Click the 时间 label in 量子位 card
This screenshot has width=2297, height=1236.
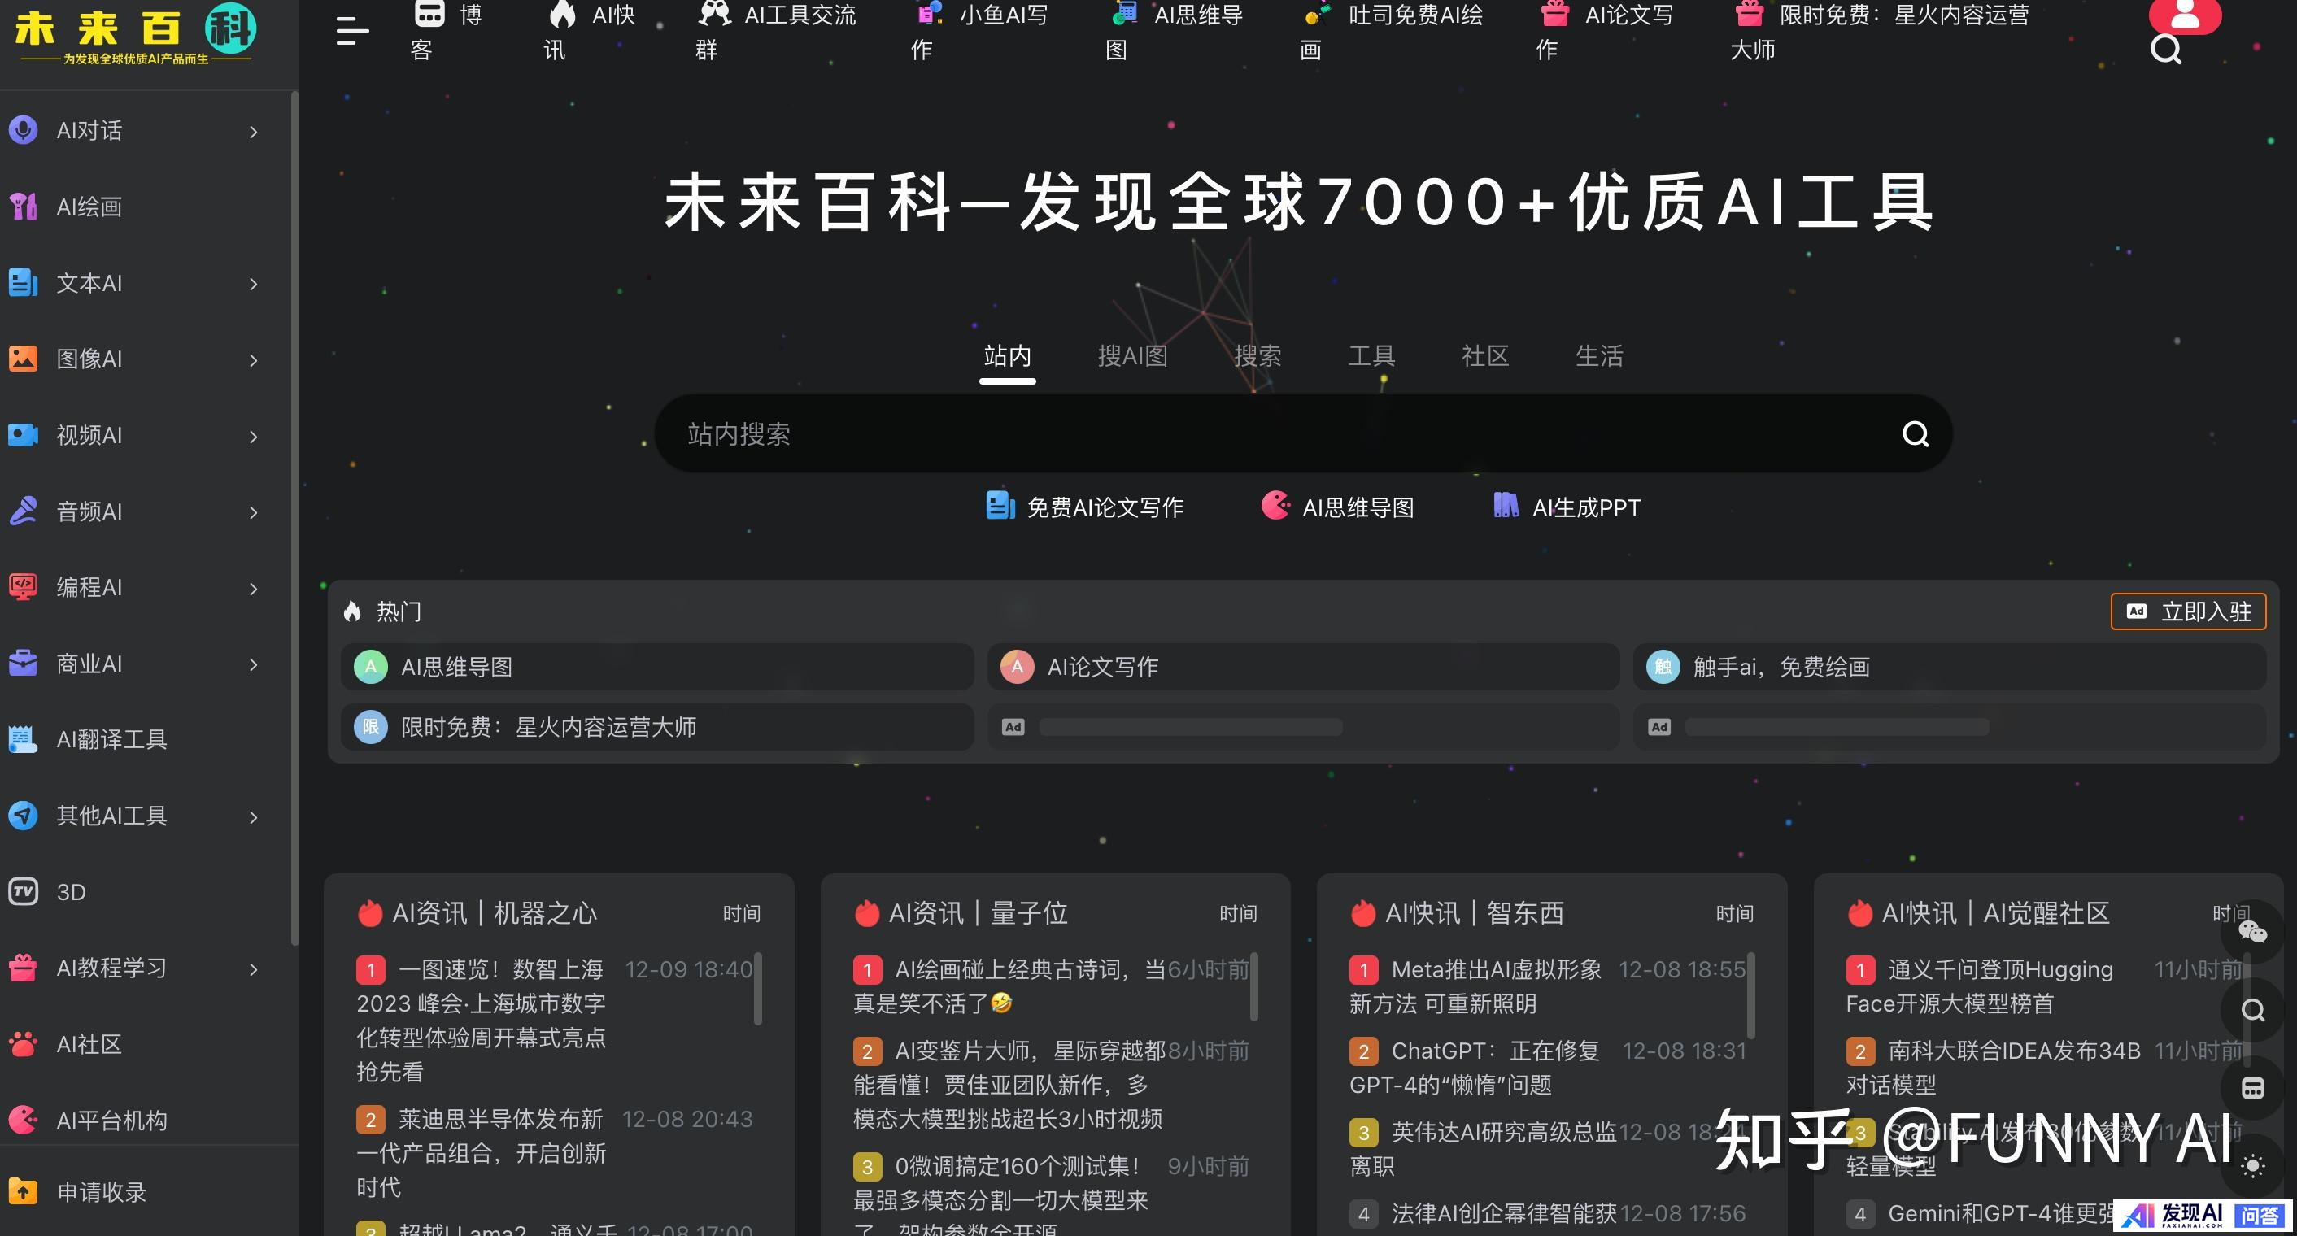[x=1239, y=913]
